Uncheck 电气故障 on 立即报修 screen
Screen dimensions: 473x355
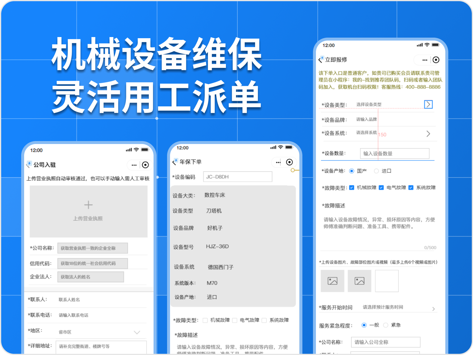pos(381,187)
